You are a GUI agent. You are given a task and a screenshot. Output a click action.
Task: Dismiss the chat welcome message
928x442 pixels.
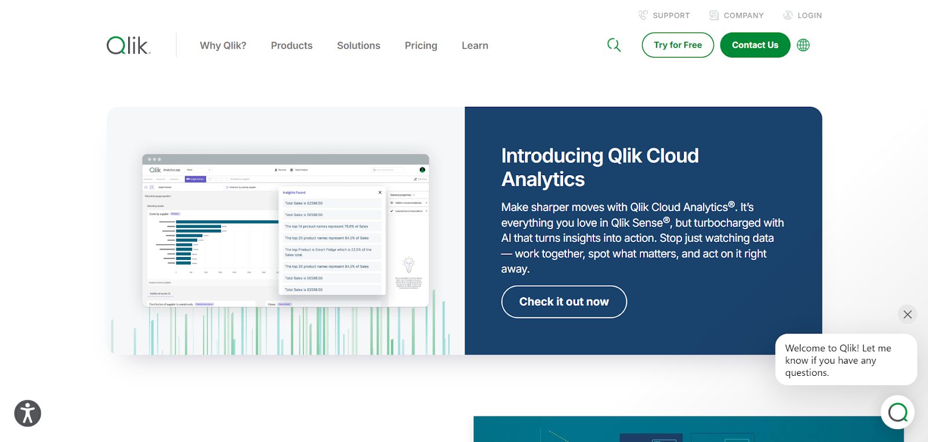(907, 314)
